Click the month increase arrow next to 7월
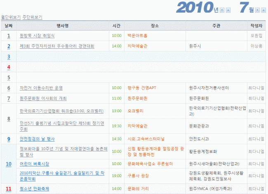 [x=263, y=10]
